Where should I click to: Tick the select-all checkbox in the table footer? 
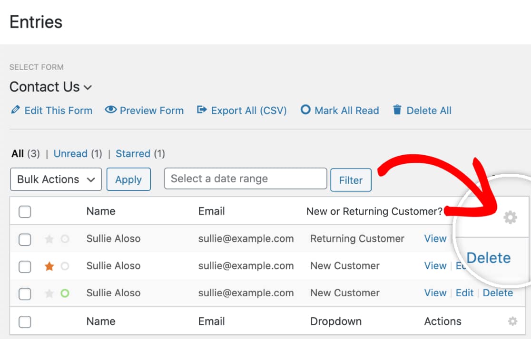point(25,322)
